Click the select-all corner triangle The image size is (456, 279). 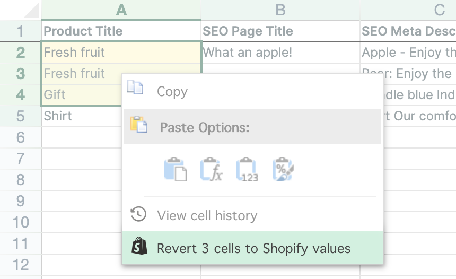point(31,11)
